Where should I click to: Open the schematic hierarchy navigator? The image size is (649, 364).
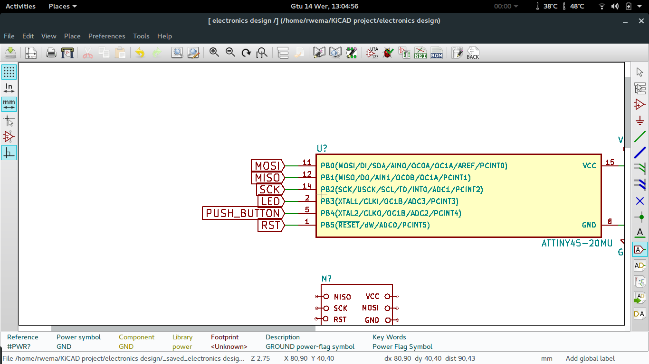[283, 53]
